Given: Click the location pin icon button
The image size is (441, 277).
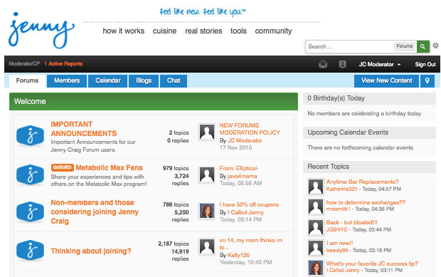Looking at the screenshot, I should coord(427,80).
